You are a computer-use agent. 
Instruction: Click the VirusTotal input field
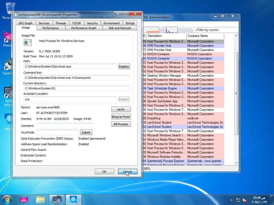tap(58, 132)
